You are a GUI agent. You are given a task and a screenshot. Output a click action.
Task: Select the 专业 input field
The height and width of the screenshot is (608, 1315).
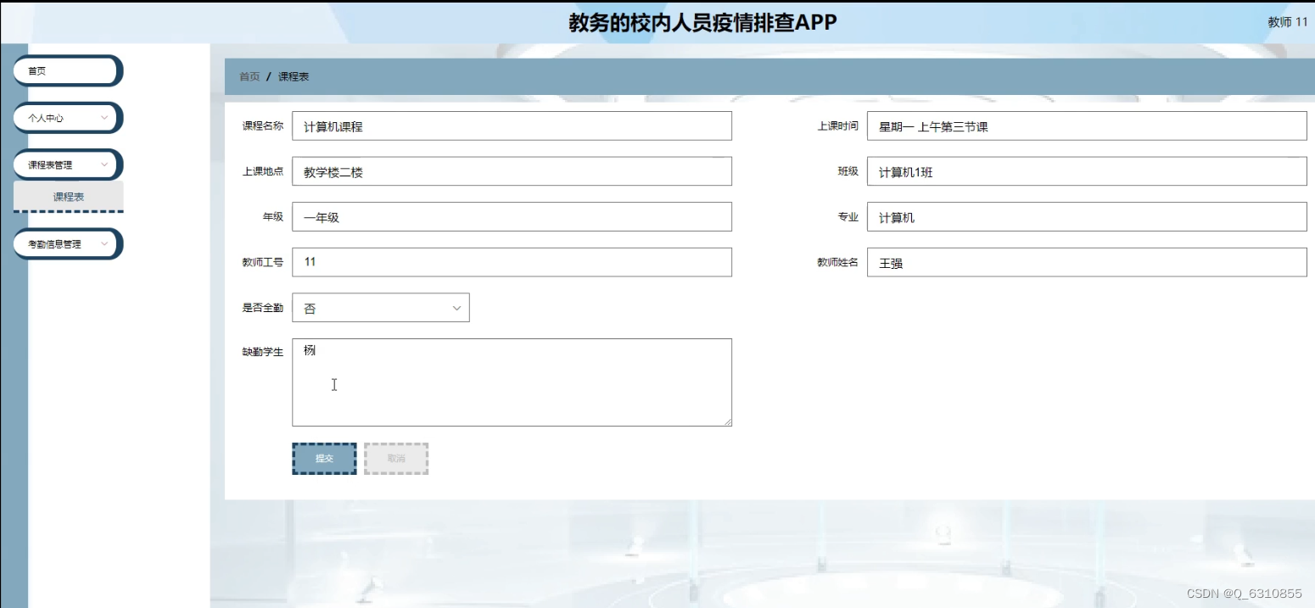pos(1087,217)
